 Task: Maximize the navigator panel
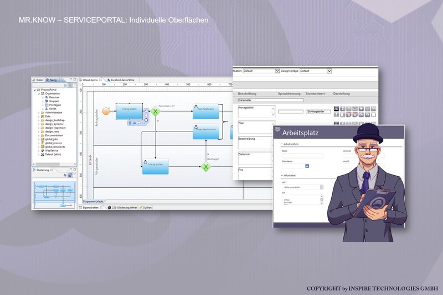75,80
